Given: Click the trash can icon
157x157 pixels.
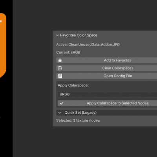Looking at the screenshot, I should coord(60,68).
